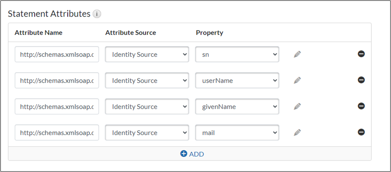Remove the sn attribute row
The height and width of the screenshot is (172, 391).
click(x=361, y=54)
